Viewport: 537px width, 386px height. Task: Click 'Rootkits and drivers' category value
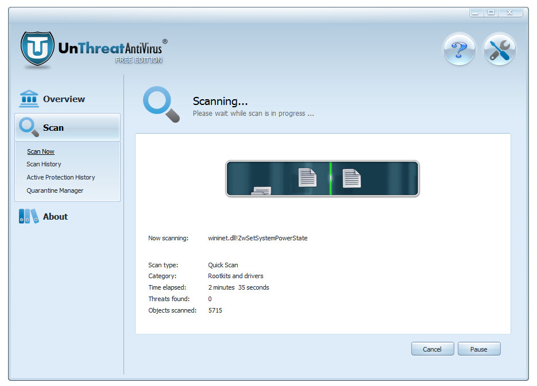click(235, 276)
